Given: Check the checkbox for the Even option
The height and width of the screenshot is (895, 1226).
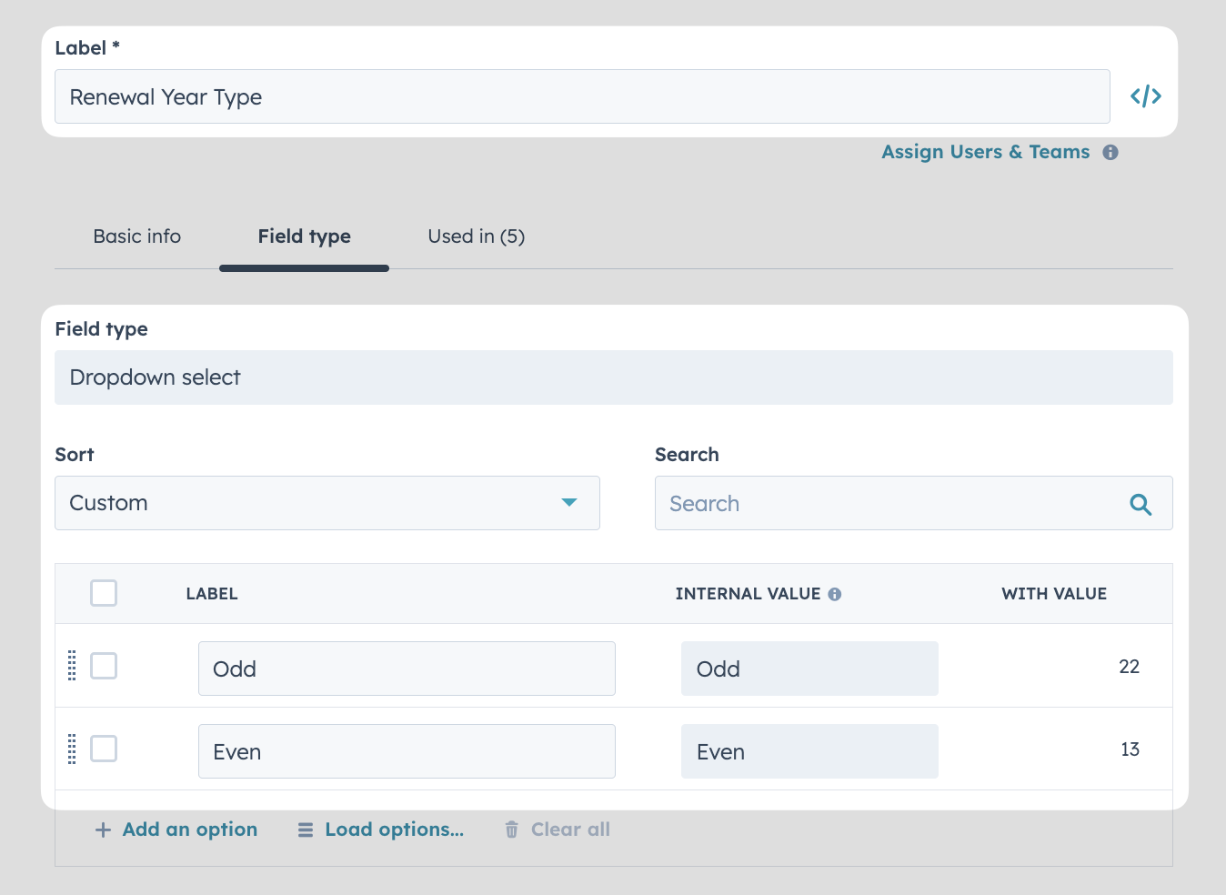Looking at the screenshot, I should point(104,749).
